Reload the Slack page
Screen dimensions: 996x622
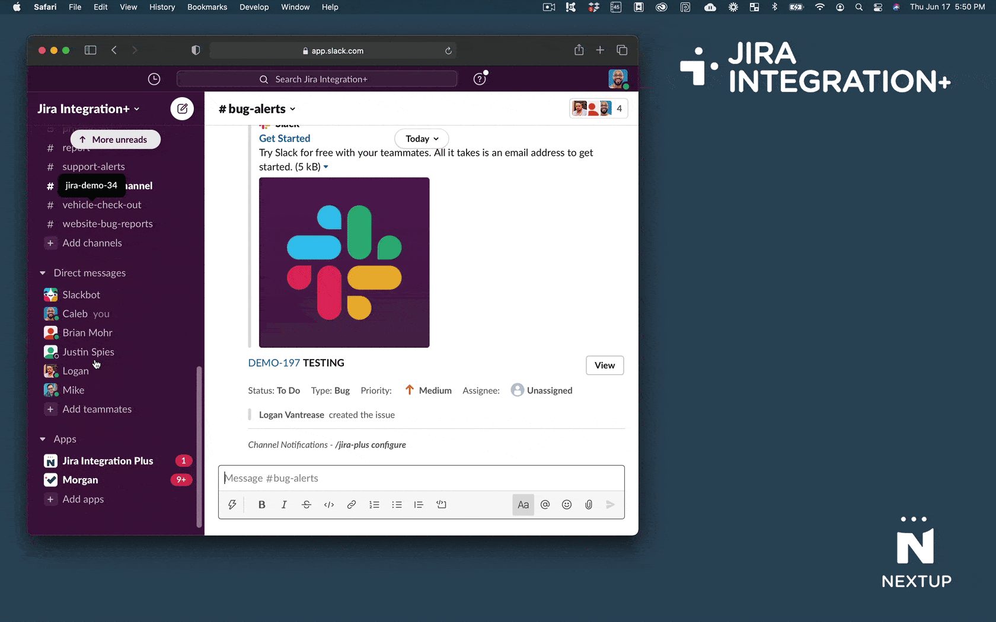pos(448,51)
